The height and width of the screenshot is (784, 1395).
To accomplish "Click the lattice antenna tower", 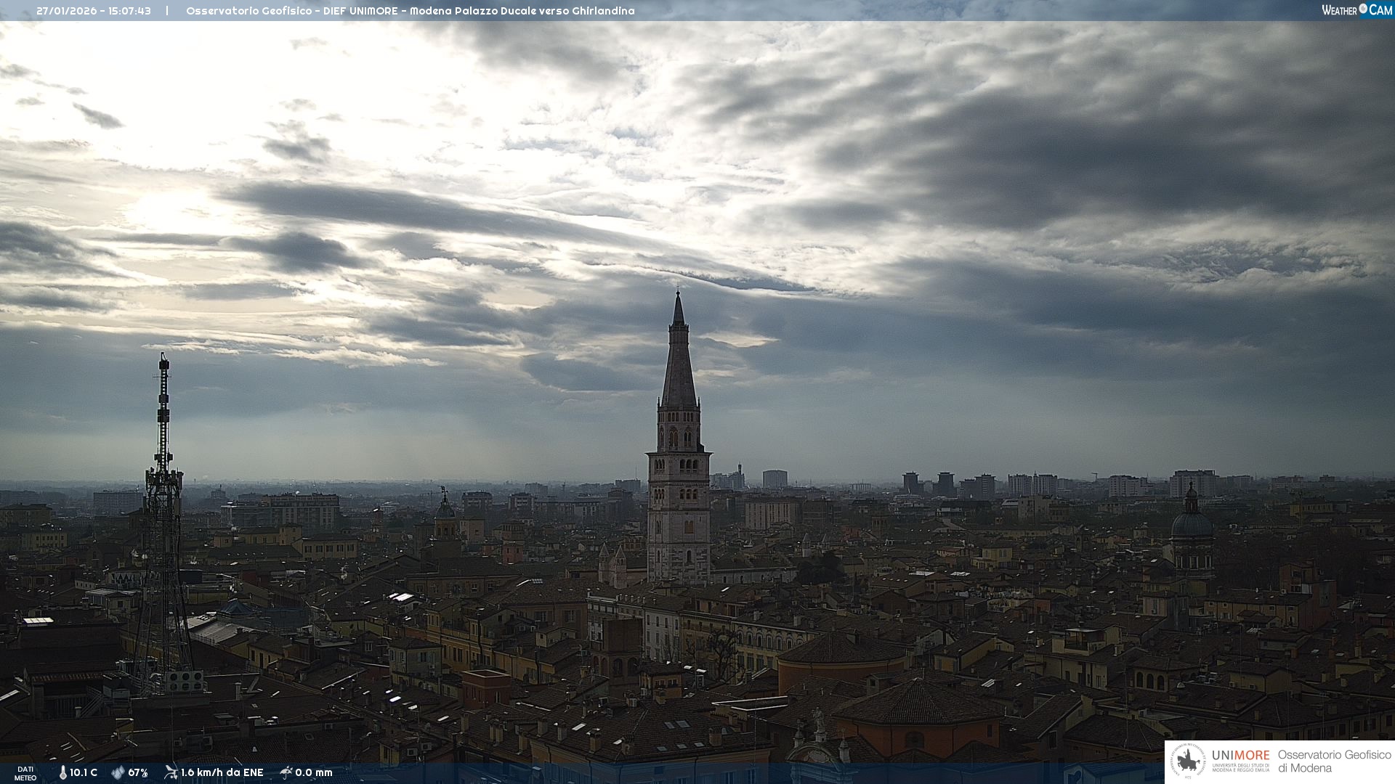I will coord(163,523).
